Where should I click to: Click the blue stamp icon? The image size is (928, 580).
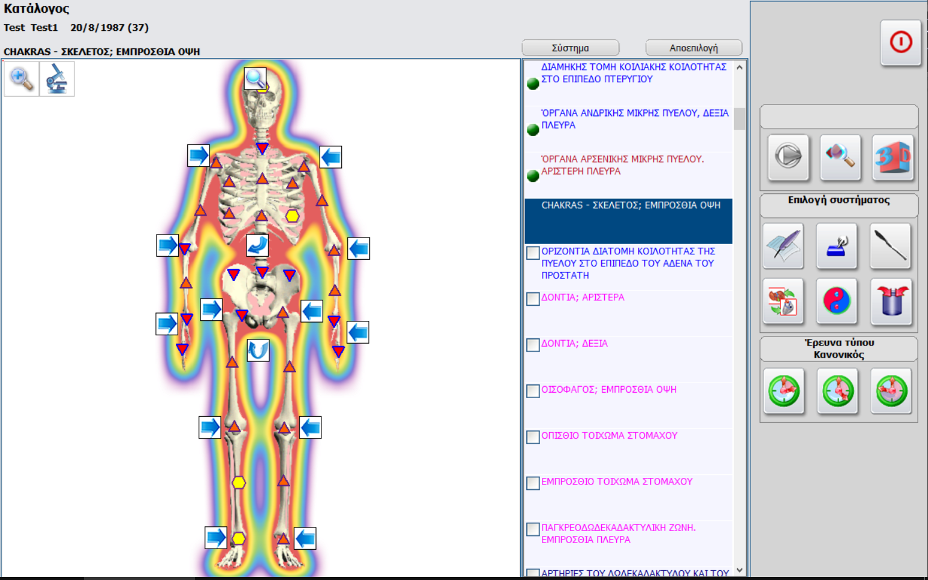tap(837, 246)
